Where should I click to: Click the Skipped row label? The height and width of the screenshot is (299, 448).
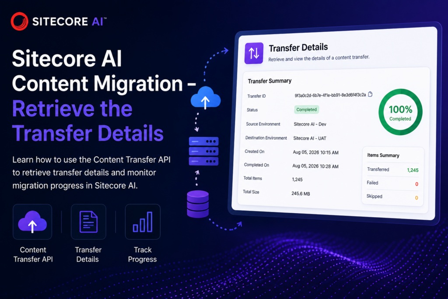(374, 196)
